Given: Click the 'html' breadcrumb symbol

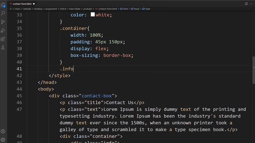Looking at the screenshot, I should (x=124, y=9).
